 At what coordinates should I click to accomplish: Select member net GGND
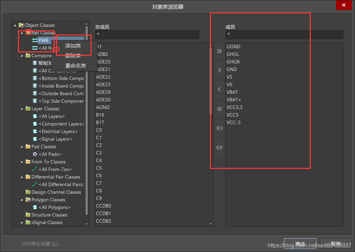[233, 47]
